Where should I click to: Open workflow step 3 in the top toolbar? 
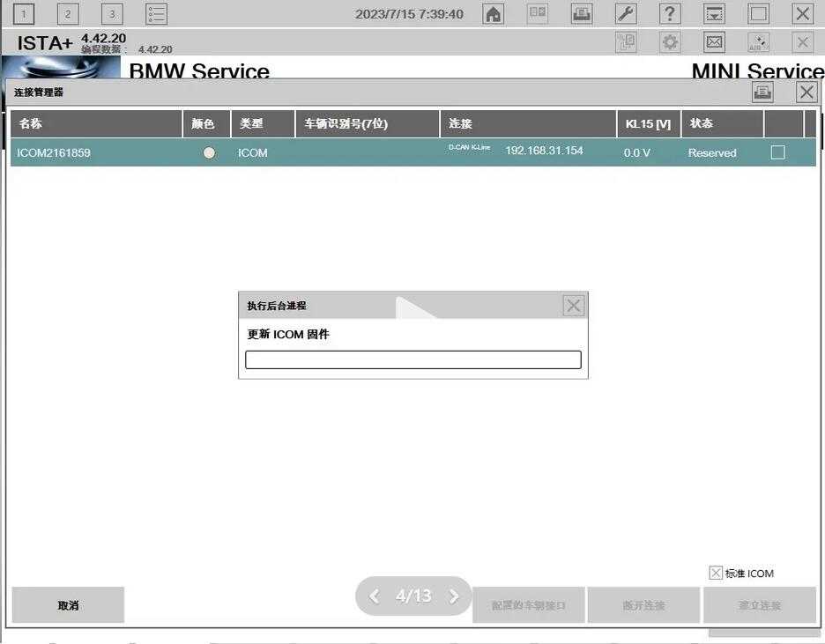click(112, 14)
